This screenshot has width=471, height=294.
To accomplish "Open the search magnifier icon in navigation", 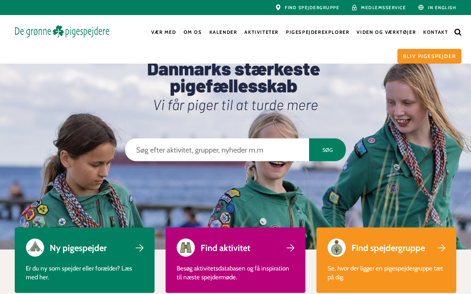I will click(x=458, y=32).
